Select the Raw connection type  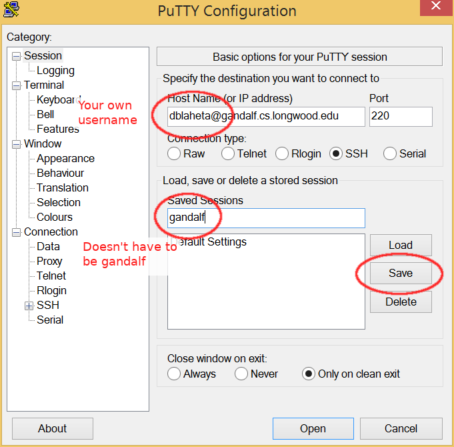point(186,153)
